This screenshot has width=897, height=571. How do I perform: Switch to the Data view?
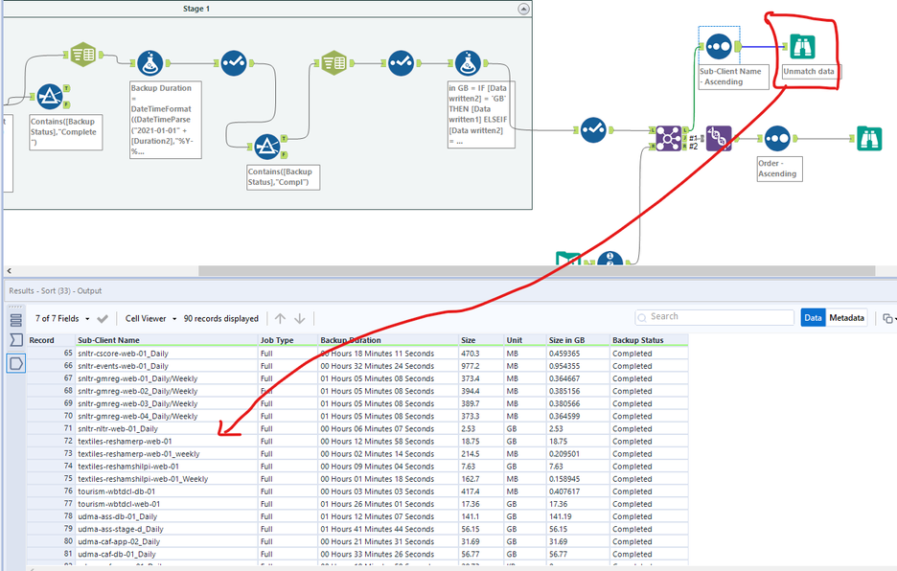813,317
